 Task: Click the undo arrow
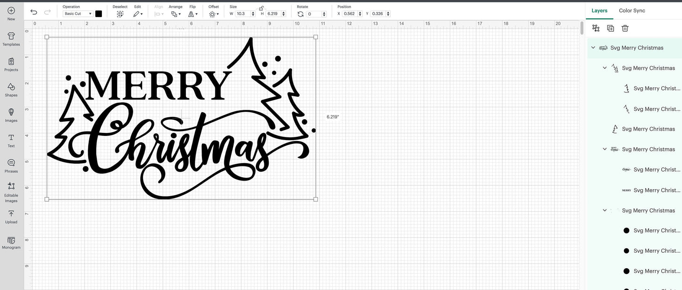tap(34, 12)
